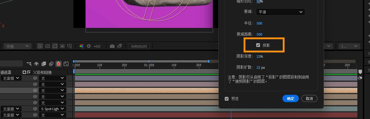Select the teal layer bar in timeline
Image resolution: width=370 pixels, height=119 pixels.
146,109
